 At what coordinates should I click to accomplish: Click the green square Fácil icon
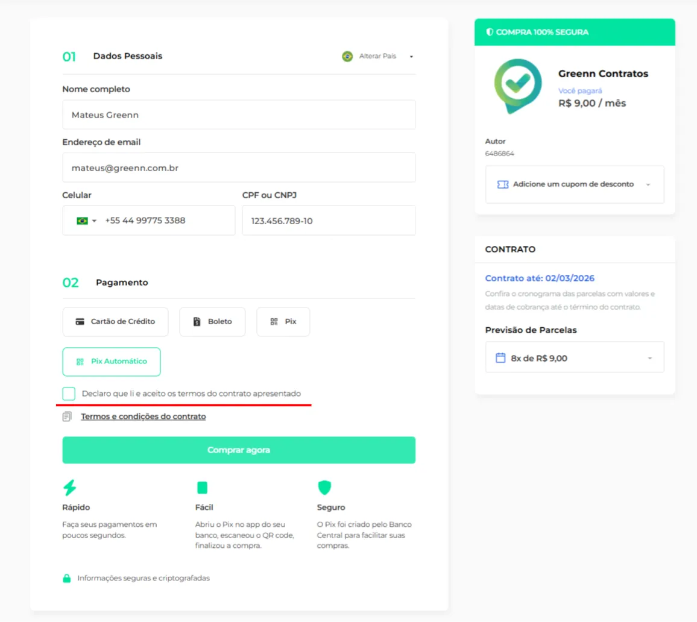pyautogui.click(x=202, y=488)
